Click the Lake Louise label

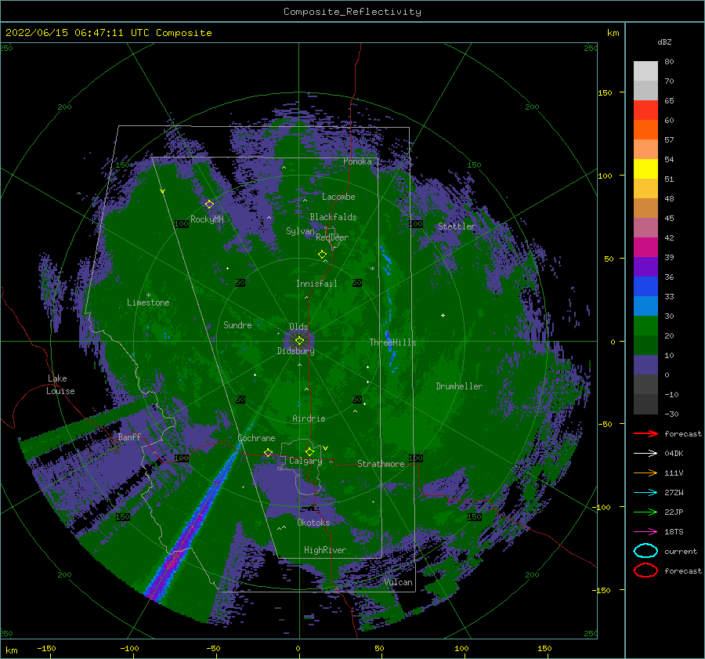click(x=60, y=385)
